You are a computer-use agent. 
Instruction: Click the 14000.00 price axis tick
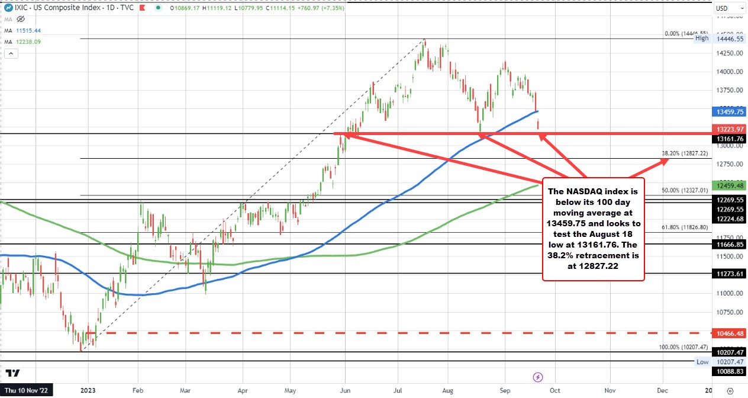point(730,72)
